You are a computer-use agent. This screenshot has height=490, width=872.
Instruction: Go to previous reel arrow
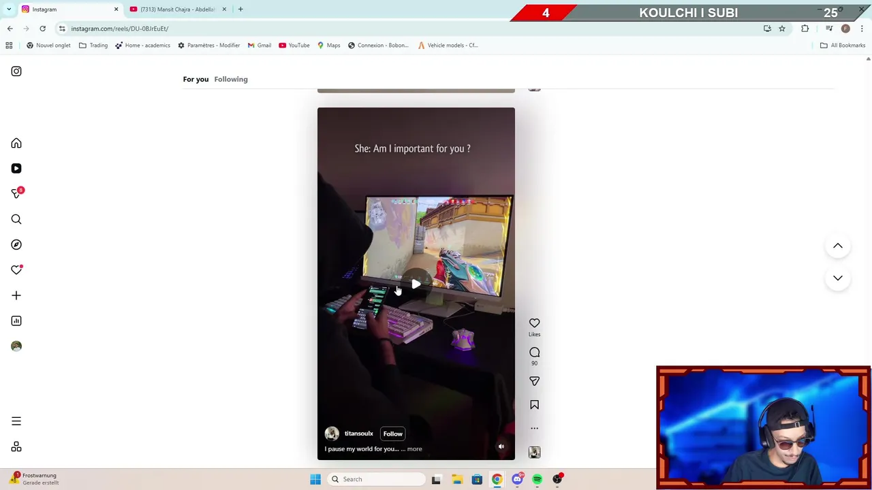(x=838, y=246)
